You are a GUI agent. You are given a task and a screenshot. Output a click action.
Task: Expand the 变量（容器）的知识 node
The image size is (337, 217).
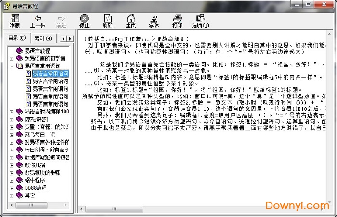[x=12, y=127]
